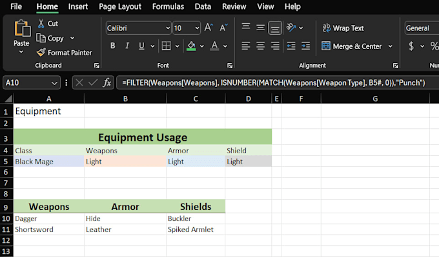Screen dimensions: 439x257
Task: Apply the Borders grid icon
Action: click(167, 46)
